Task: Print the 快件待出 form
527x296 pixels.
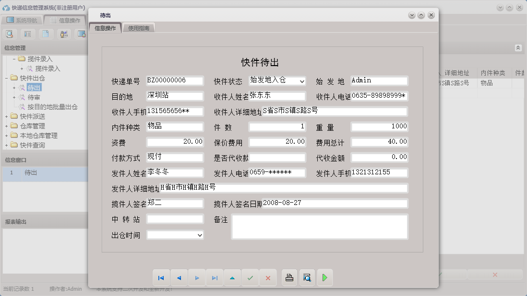Action: 289,277
